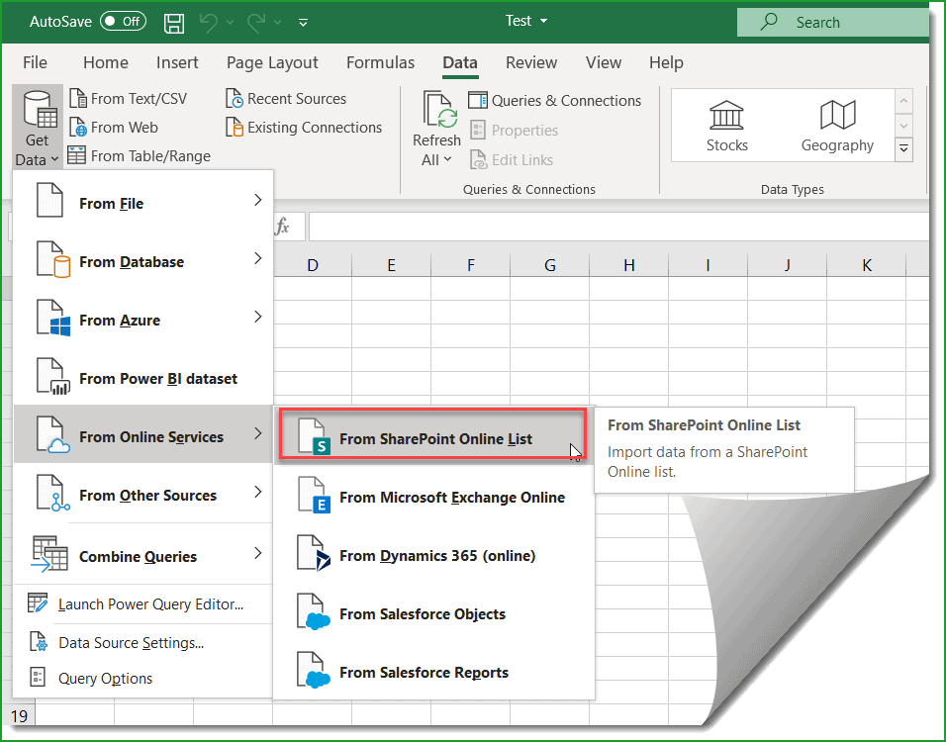The height and width of the screenshot is (742, 946).
Task: Open the Combine Queries submenu
Action: 142,555
